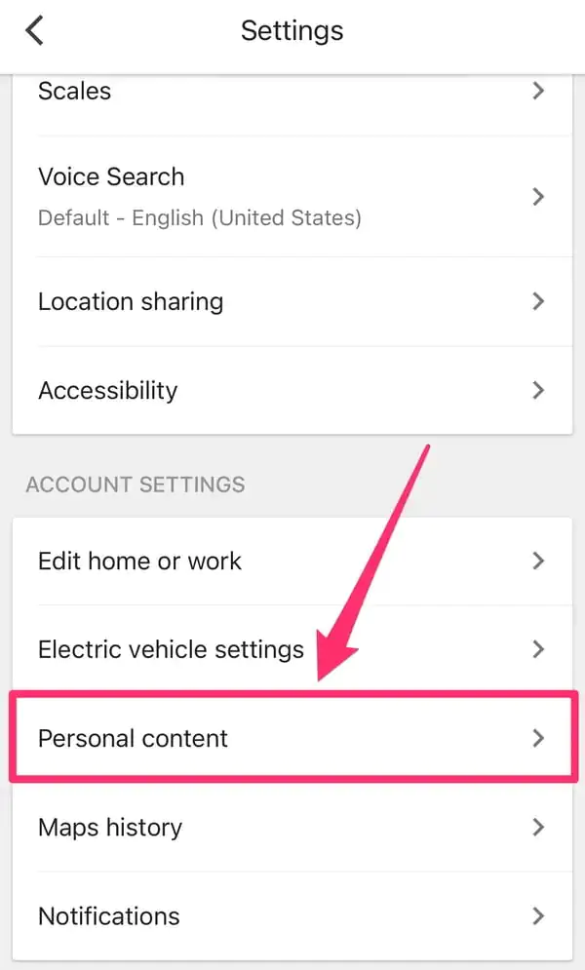Open the Scales setting label
This screenshot has width=585, height=970.
point(74,92)
